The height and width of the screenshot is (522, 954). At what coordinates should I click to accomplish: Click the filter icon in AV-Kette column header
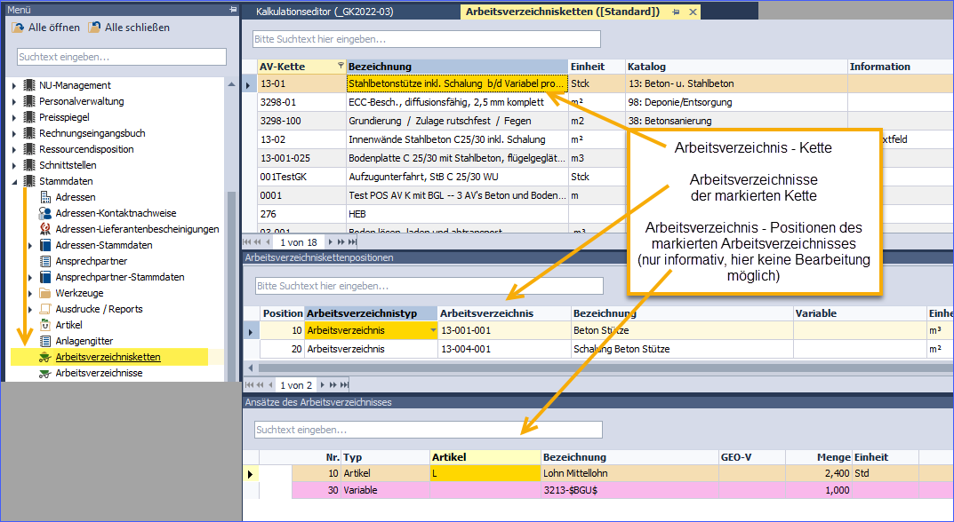(x=341, y=67)
